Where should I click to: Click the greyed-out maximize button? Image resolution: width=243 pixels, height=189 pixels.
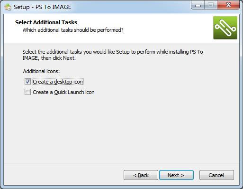(x=211, y=5)
